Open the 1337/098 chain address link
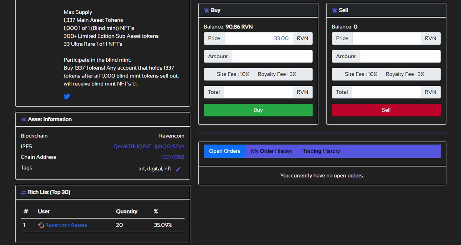This screenshot has width=461, height=245. pos(172,157)
